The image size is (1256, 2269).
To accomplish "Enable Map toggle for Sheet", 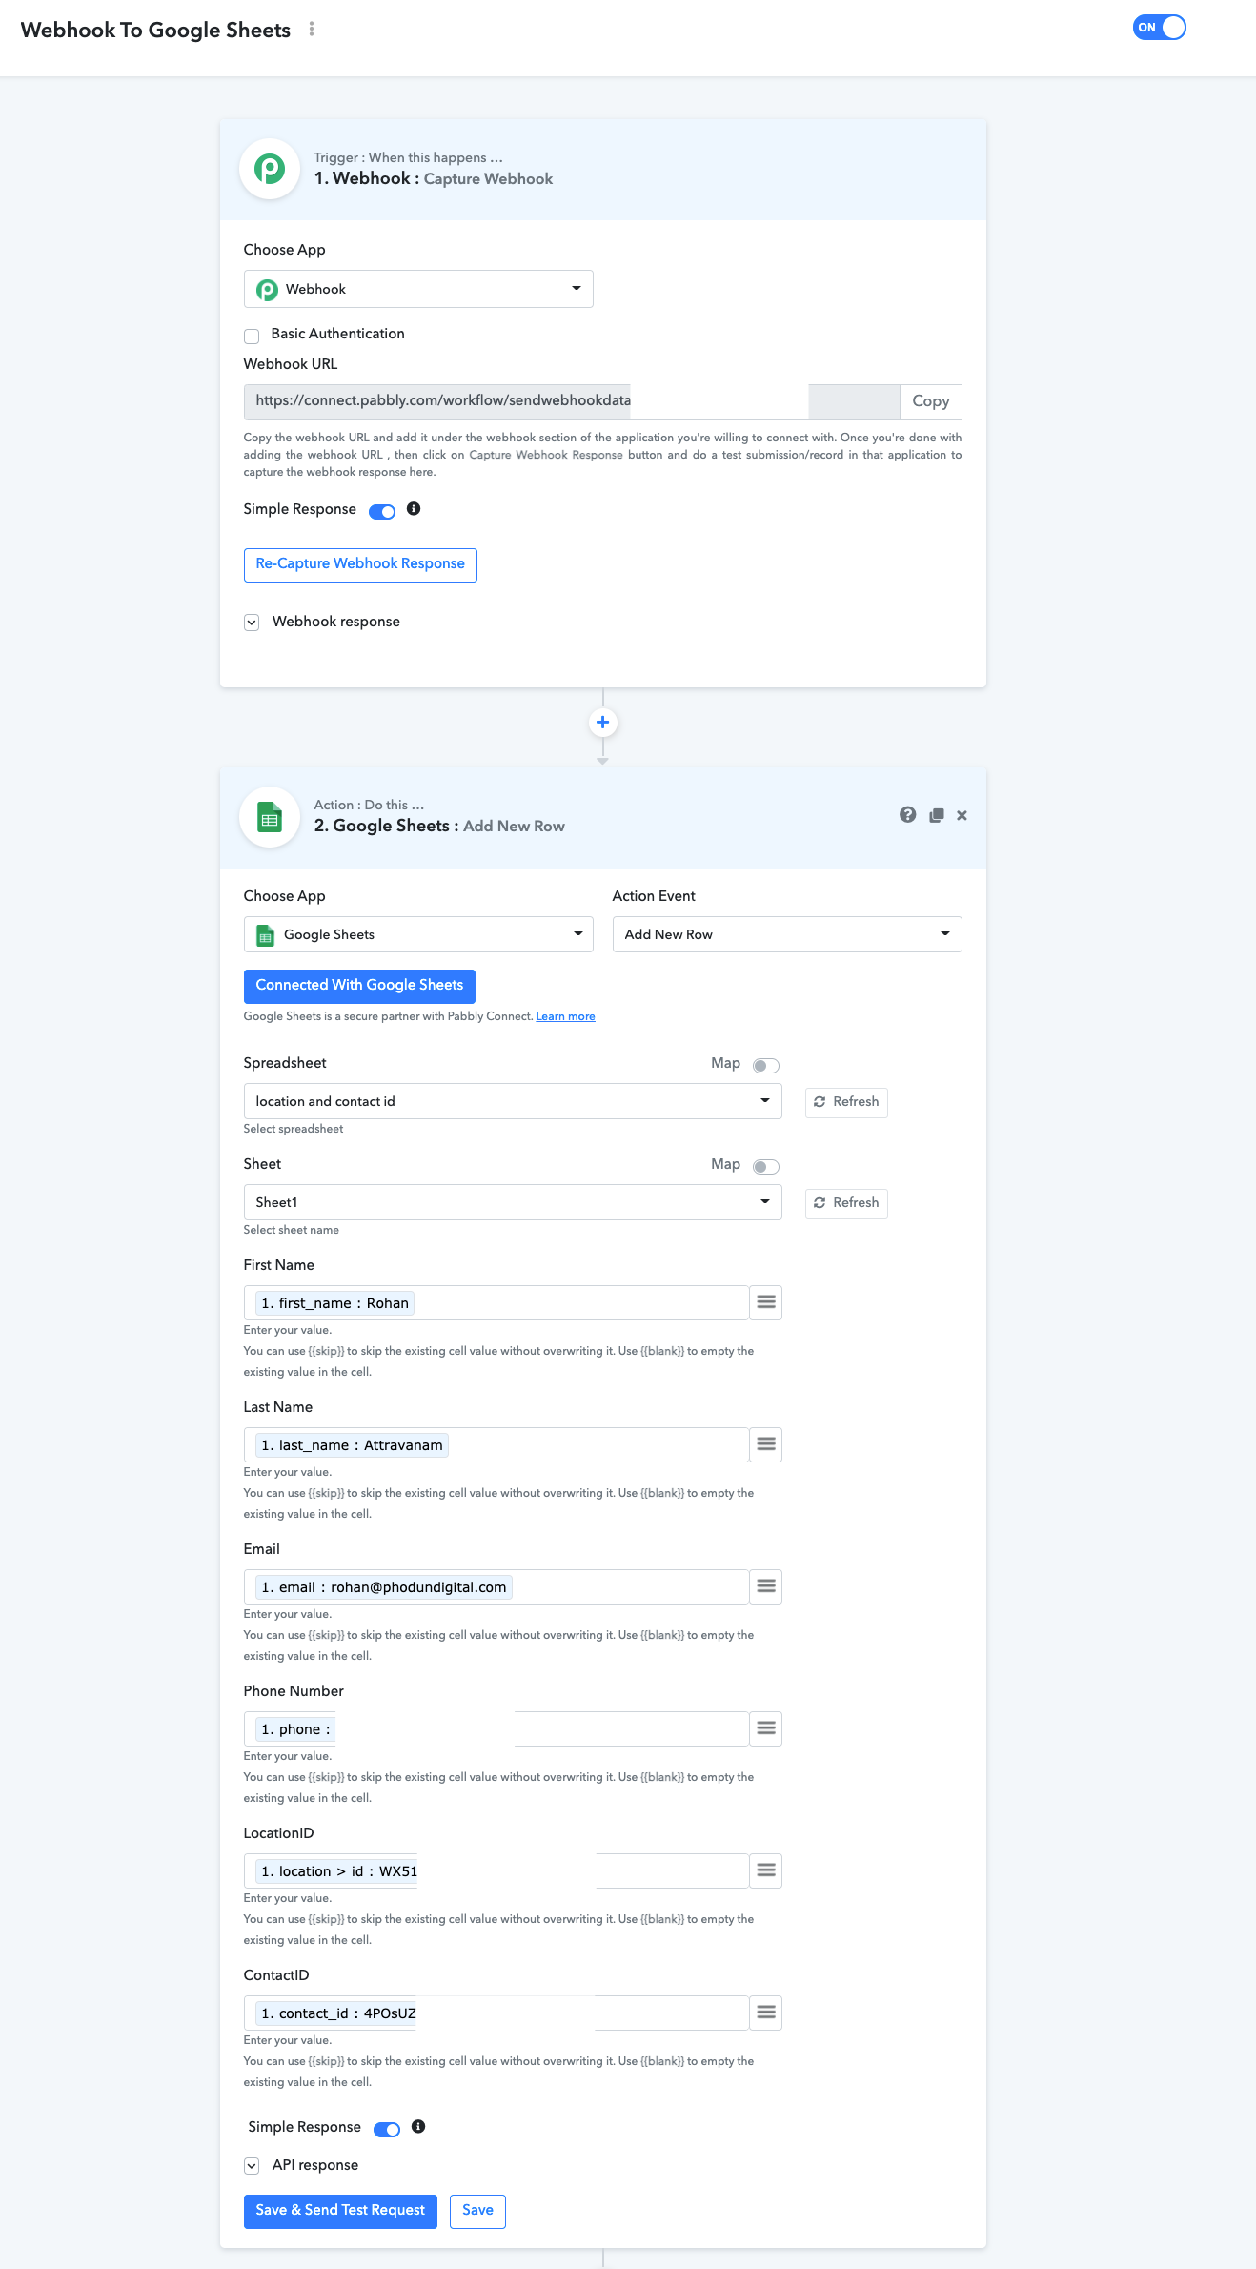I will (x=766, y=1167).
